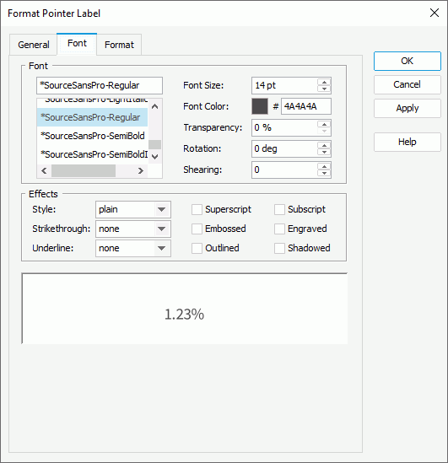Image resolution: width=448 pixels, height=463 pixels.
Task: Click the font list scroll right arrow
Action: point(141,170)
